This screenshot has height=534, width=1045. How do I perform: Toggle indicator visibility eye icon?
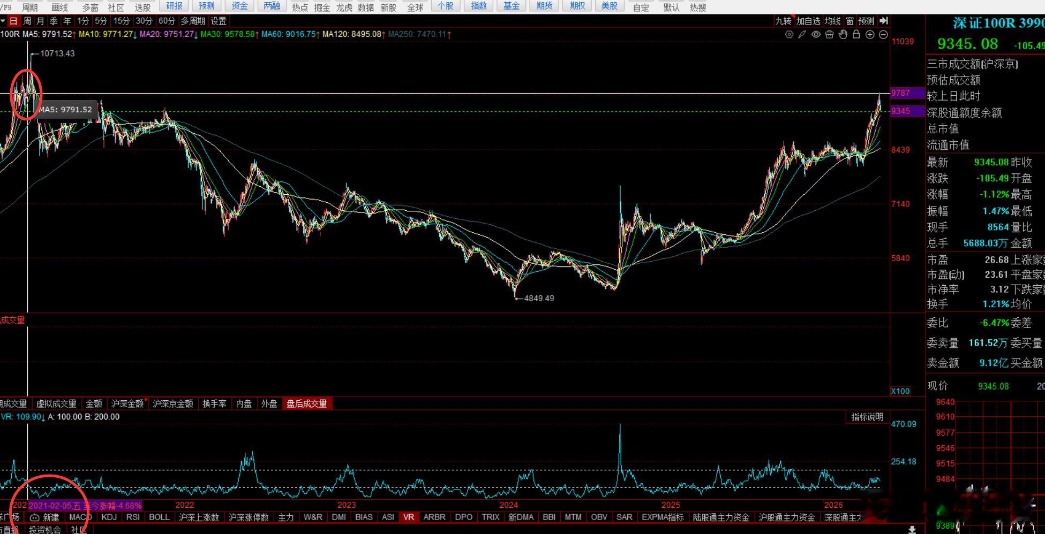tap(816, 34)
